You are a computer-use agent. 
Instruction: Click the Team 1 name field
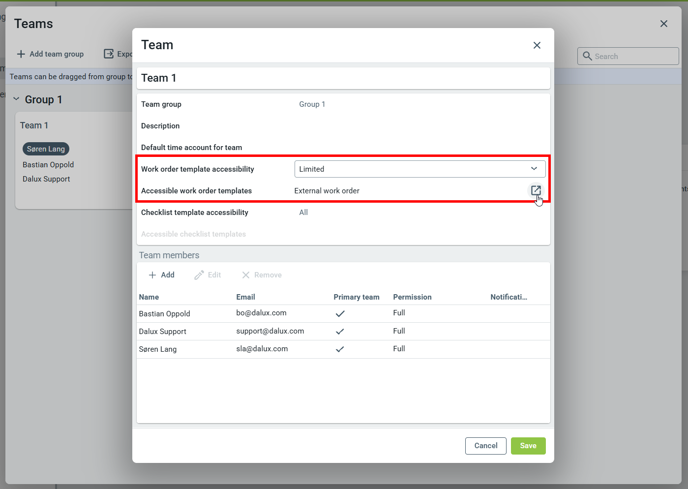[x=343, y=78]
